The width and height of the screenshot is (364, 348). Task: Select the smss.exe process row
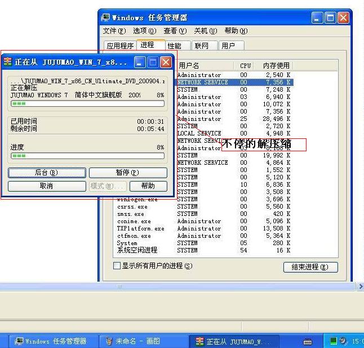coord(203,214)
